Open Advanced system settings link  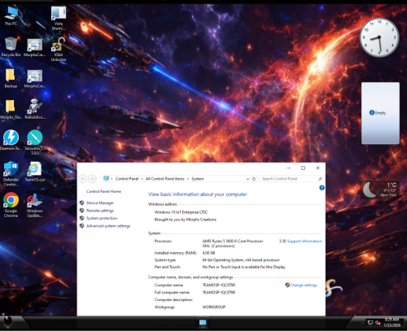pyautogui.click(x=108, y=226)
